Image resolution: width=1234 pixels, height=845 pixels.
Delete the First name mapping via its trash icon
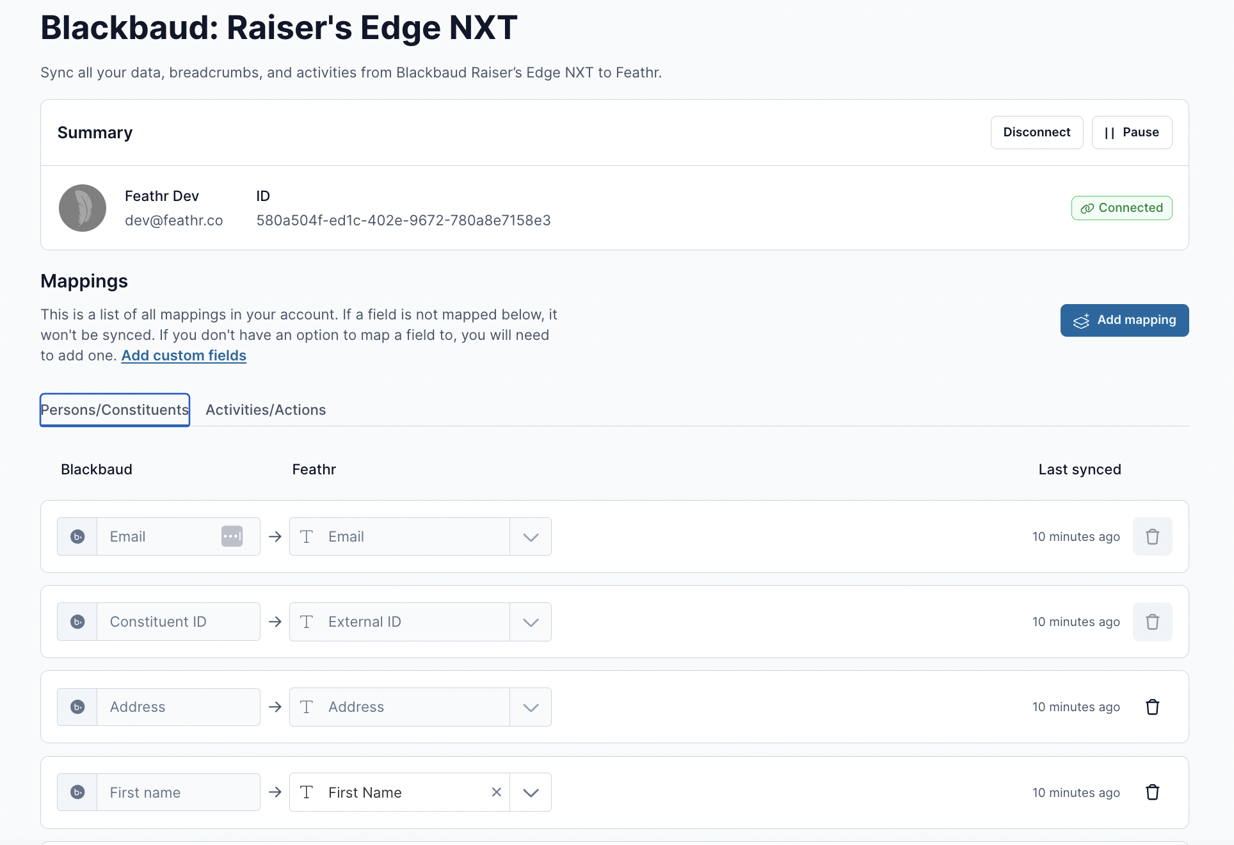1153,792
